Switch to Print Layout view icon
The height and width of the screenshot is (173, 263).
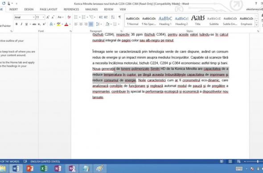point(230,161)
